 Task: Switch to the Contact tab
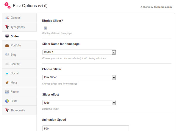pyautogui.click(x=19, y=64)
